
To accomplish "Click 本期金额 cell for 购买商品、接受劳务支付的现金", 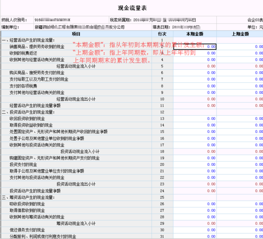I will pyautogui.click(x=195, y=73).
